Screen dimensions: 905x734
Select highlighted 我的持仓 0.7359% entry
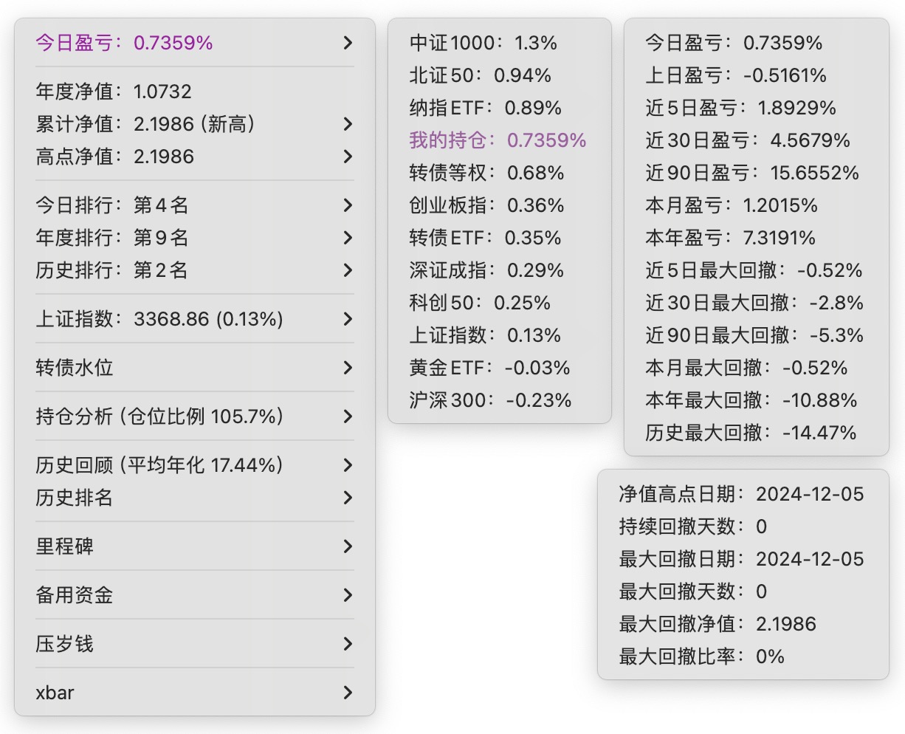[x=498, y=140]
